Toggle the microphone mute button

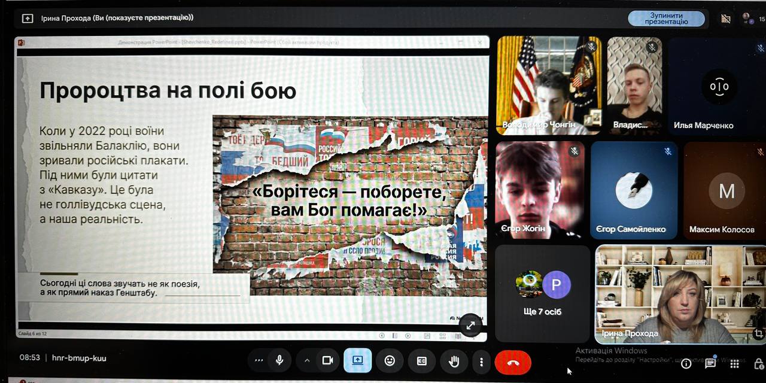pyautogui.click(x=279, y=360)
